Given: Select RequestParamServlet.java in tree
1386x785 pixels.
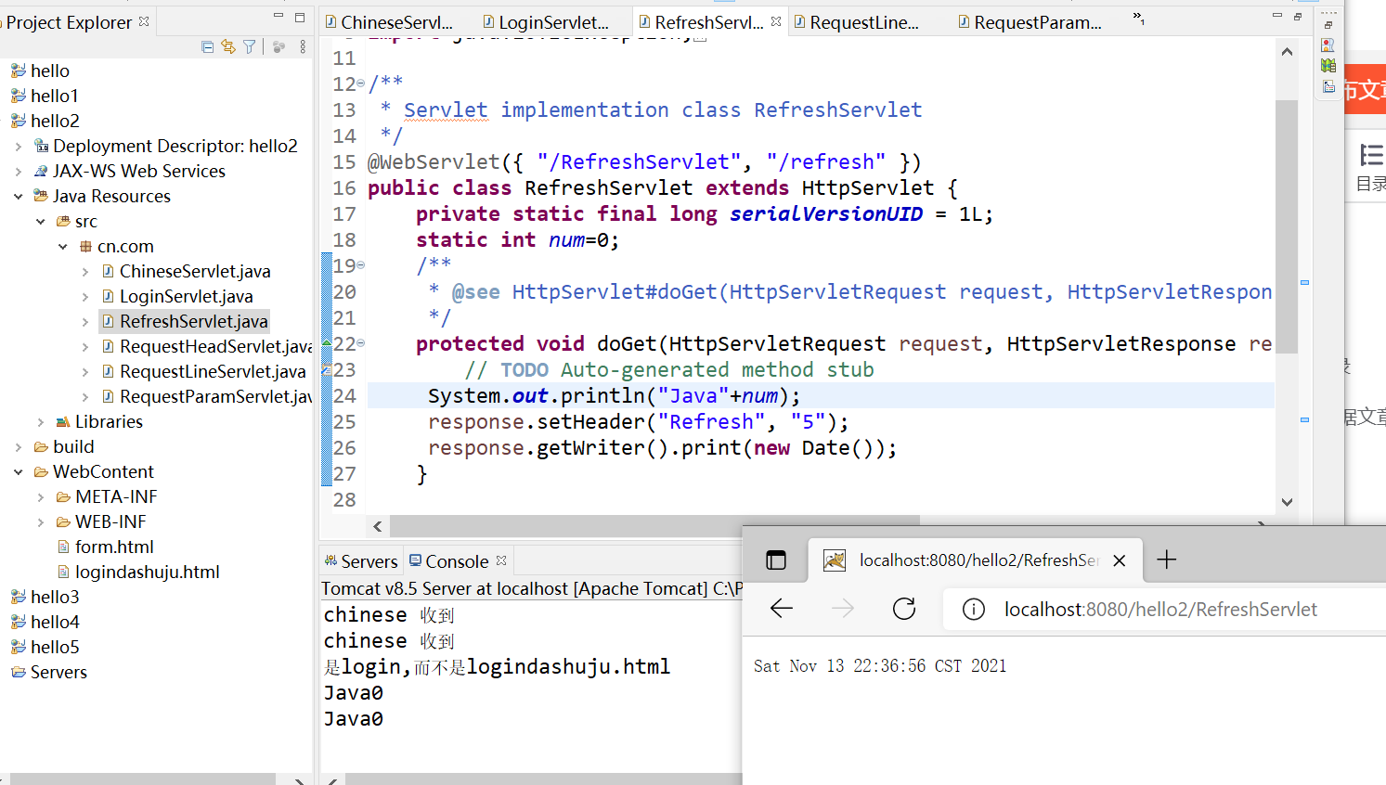Looking at the screenshot, I should click(x=206, y=396).
